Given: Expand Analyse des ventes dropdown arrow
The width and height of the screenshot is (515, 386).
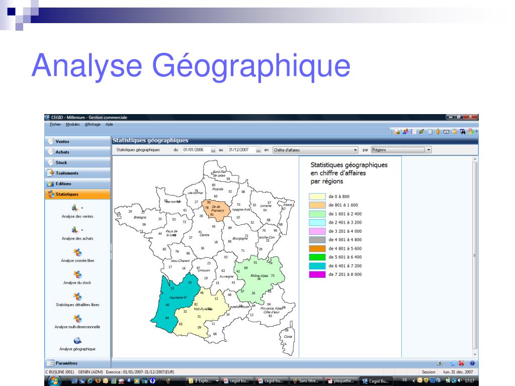Looking at the screenshot, I should 82,208.
